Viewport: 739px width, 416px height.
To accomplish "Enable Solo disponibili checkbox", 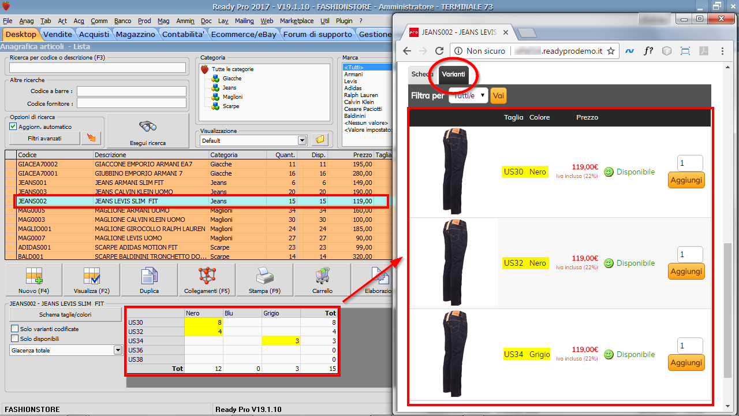I will [15, 339].
